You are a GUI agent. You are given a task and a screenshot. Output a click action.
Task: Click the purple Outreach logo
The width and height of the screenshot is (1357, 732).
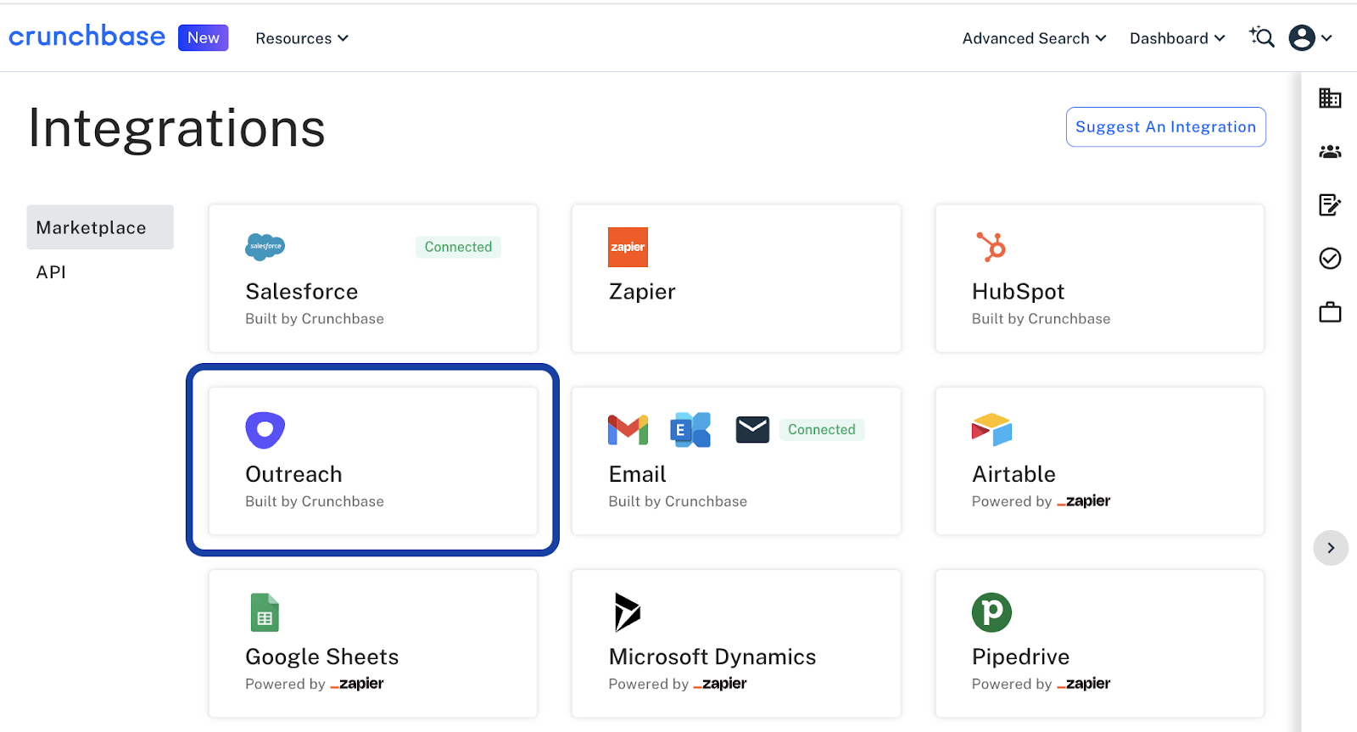click(265, 430)
